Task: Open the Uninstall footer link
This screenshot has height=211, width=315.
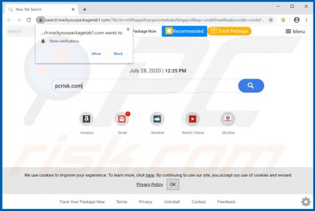Action: 172,202
